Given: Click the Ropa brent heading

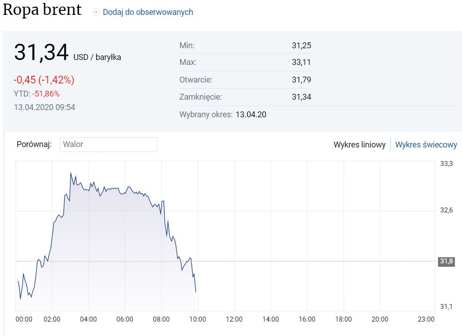Looking at the screenshot, I should coord(42,10).
